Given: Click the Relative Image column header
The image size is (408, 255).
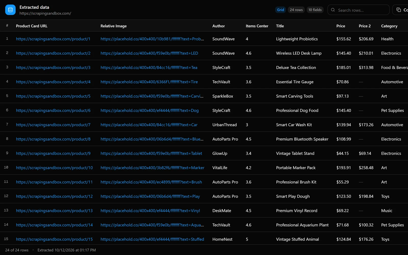Looking at the screenshot, I should [x=113, y=26].
